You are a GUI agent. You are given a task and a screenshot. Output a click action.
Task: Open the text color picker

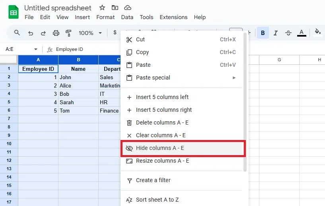click(302, 33)
